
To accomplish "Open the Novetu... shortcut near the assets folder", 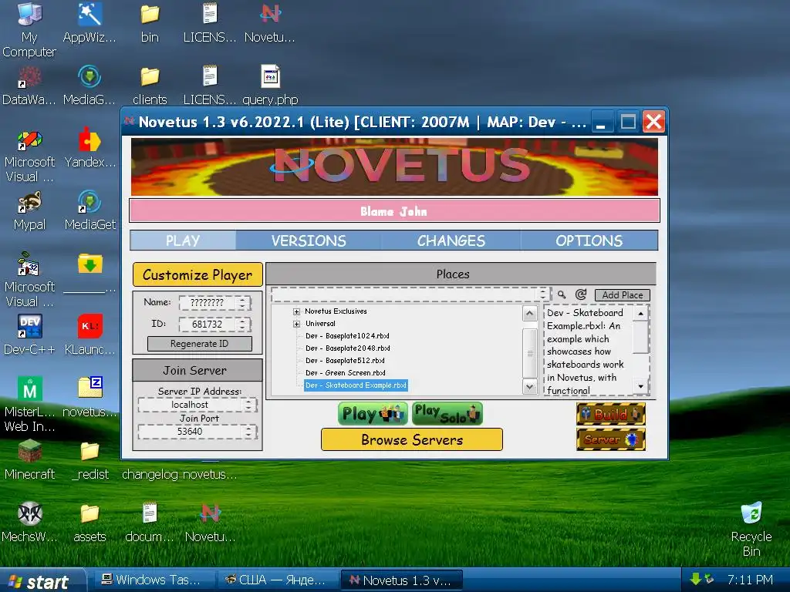I will (210, 522).
